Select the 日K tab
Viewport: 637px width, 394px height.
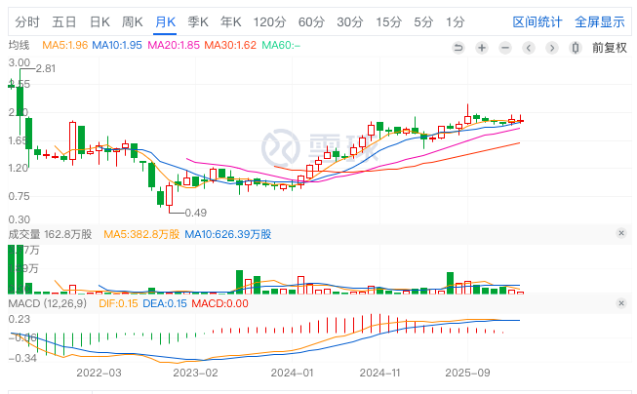click(100, 21)
